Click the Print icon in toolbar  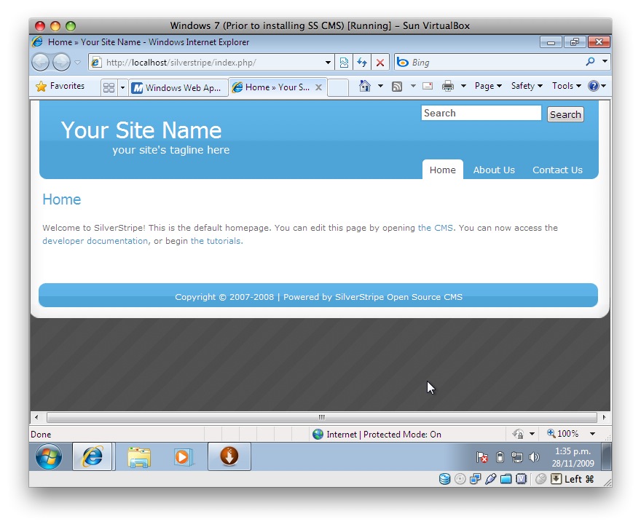point(448,86)
